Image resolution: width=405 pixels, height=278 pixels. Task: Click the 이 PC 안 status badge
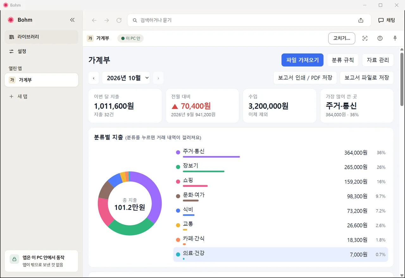pyautogui.click(x=131, y=38)
